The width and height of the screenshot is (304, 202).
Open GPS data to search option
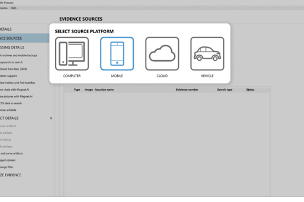coord(11,103)
